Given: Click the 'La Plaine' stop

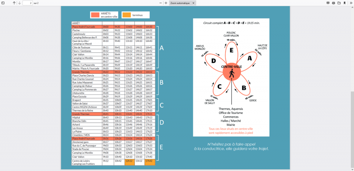Looking at the screenshot, I should pos(77,132).
